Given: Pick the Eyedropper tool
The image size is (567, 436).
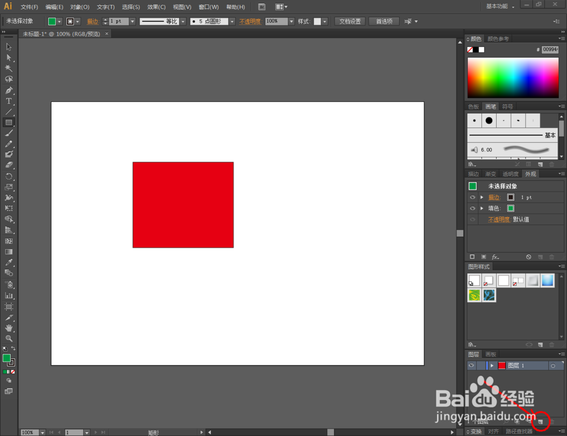Looking at the screenshot, I should pos(9,263).
